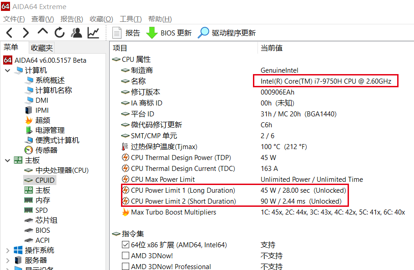Open the BIOS tree entry
This screenshot has width=414, height=270.
click(42, 230)
